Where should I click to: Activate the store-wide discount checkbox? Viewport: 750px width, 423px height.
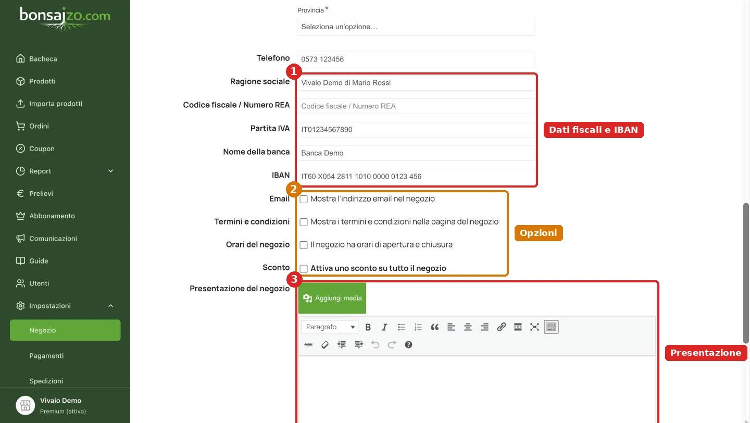304,269
